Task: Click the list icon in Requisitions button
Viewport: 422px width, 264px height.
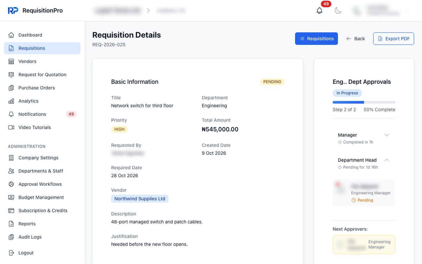Action: click(x=302, y=39)
